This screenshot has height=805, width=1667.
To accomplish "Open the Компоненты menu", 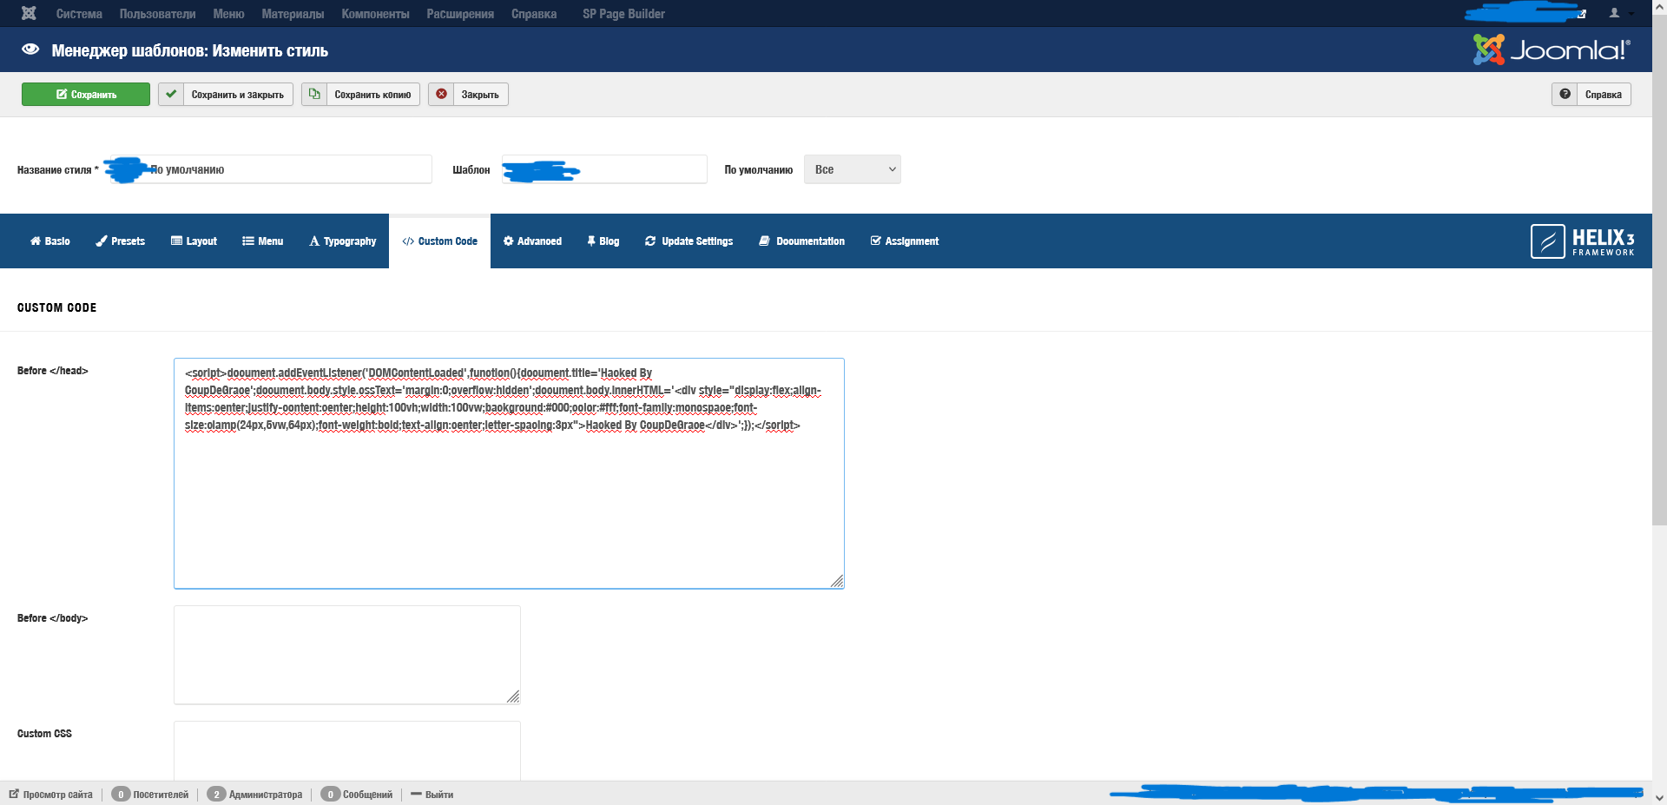I will click(x=375, y=14).
